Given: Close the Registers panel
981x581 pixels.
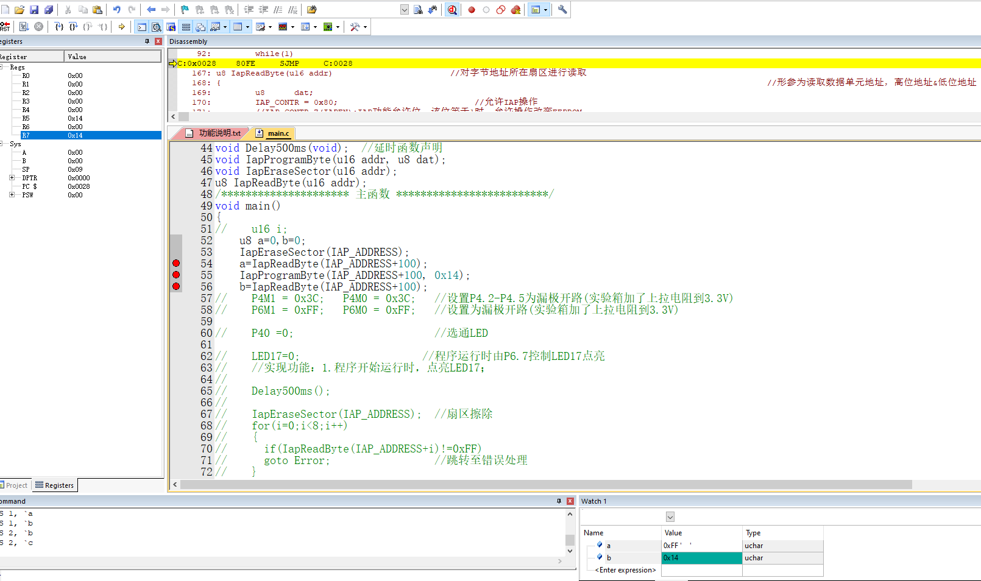Looking at the screenshot, I should click(x=158, y=41).
